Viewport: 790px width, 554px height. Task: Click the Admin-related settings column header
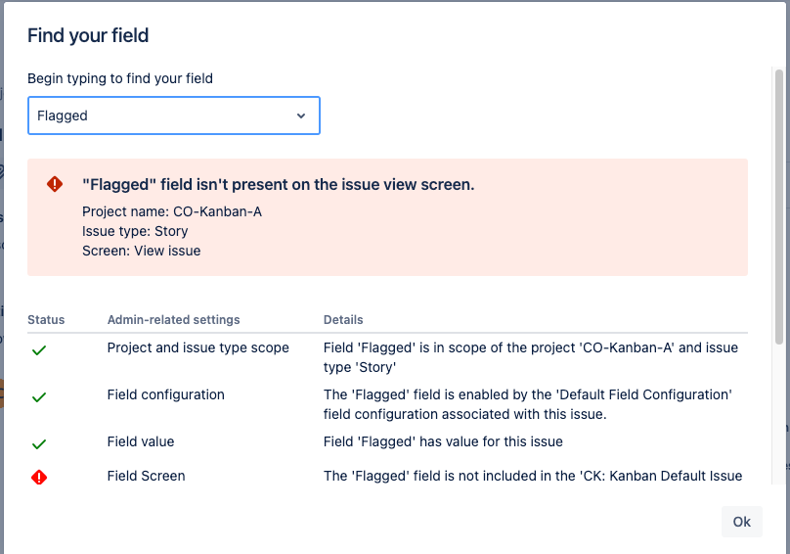(x=173, y=320)
